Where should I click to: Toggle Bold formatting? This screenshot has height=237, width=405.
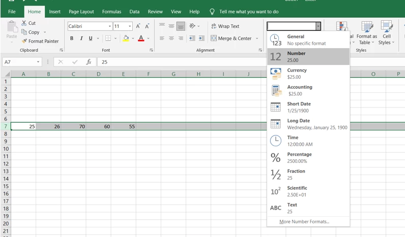coord(72,38)
